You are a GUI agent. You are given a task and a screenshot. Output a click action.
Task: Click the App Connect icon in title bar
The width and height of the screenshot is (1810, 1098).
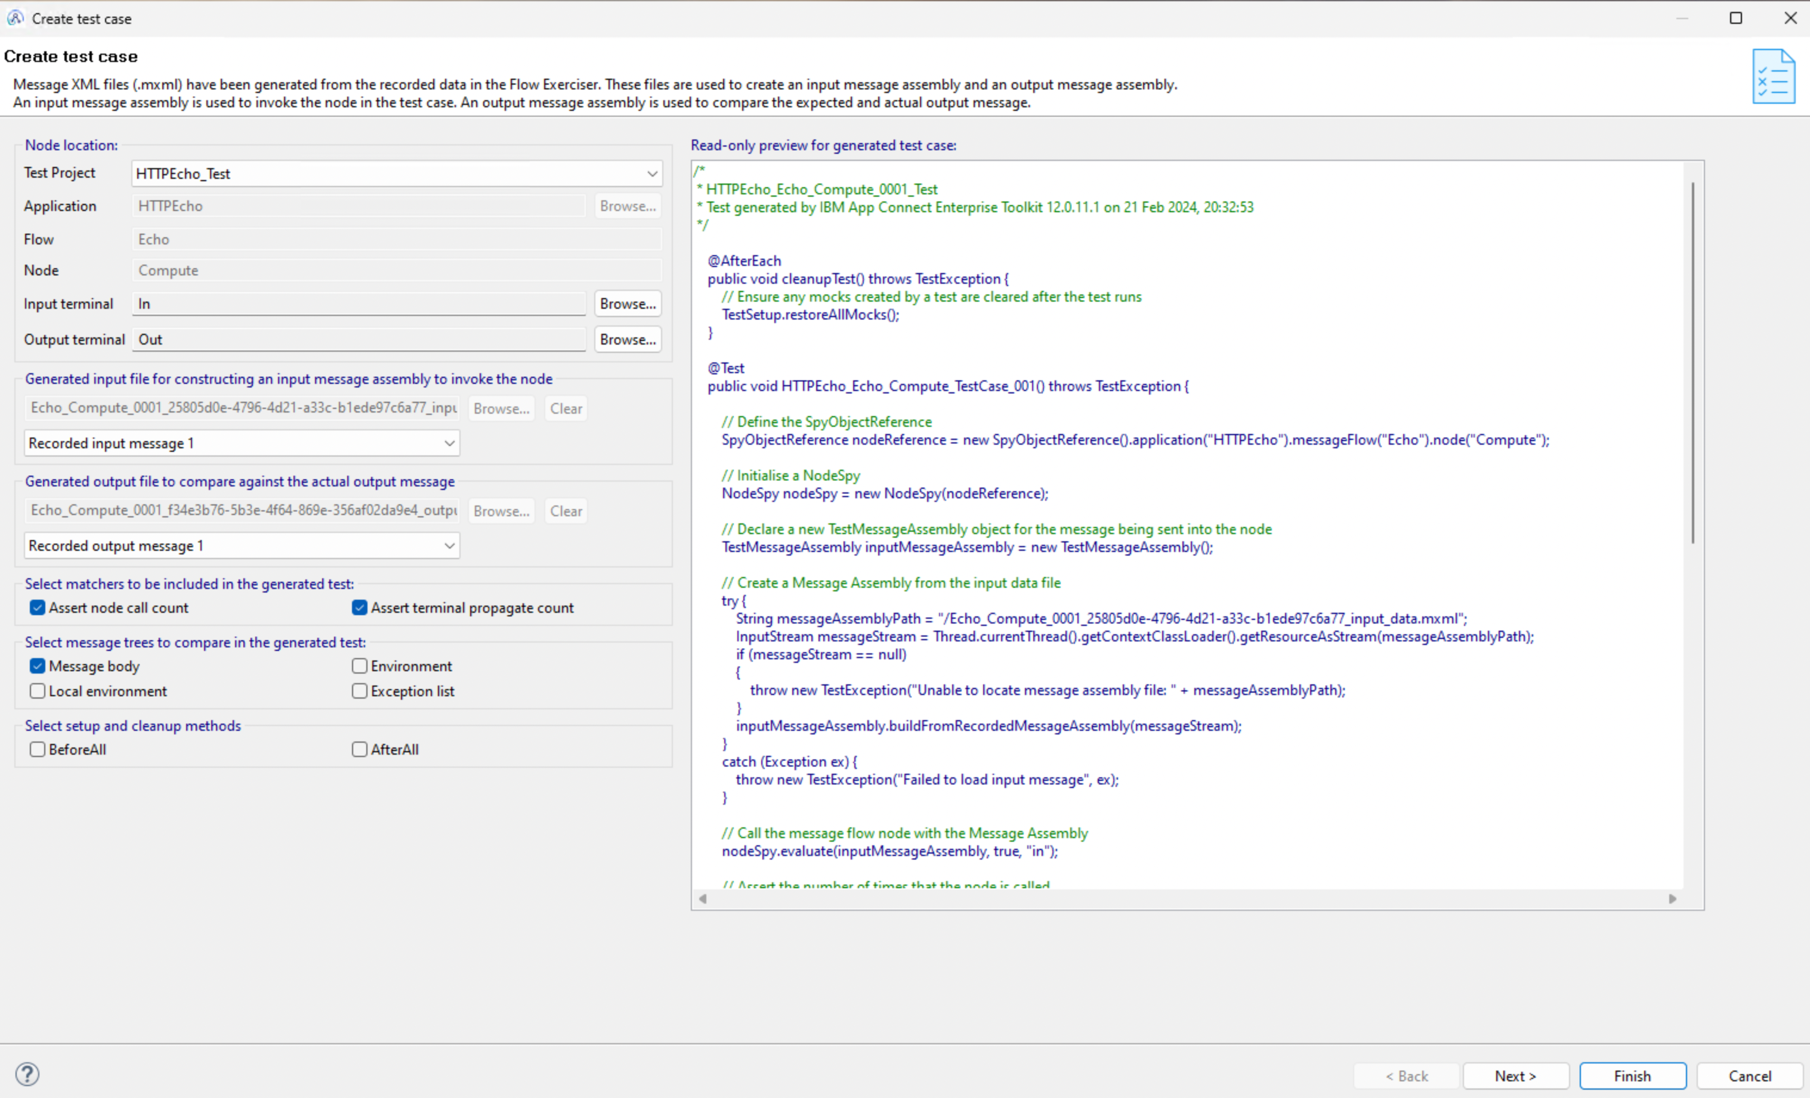coord(16,18)
